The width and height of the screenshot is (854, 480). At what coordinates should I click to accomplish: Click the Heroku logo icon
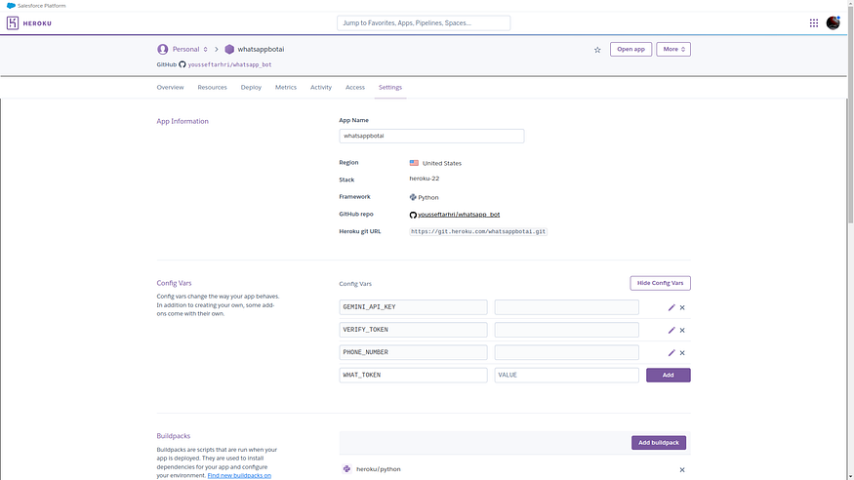pyautogui.click(x=13, y=22)
